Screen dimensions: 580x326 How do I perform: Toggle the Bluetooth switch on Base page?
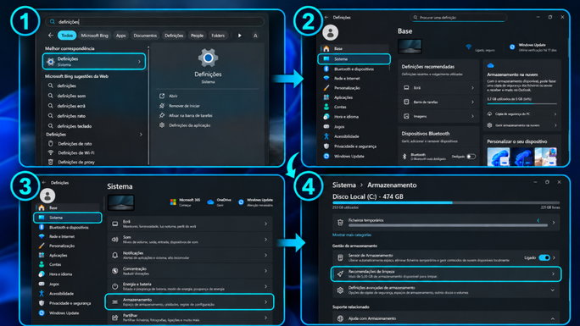click(x=471, y=157)
